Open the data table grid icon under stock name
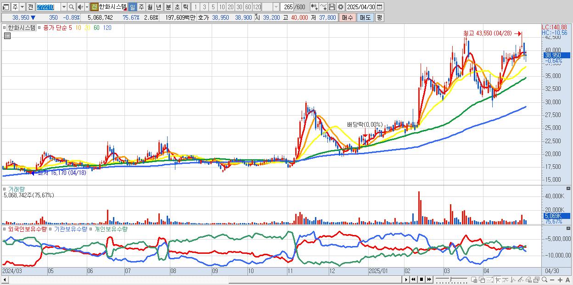The width and height of the screenshot is (573, 285). tap(7, 35)
